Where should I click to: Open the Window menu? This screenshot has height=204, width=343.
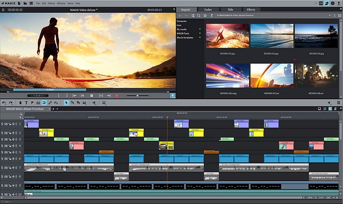pos(61,3)
